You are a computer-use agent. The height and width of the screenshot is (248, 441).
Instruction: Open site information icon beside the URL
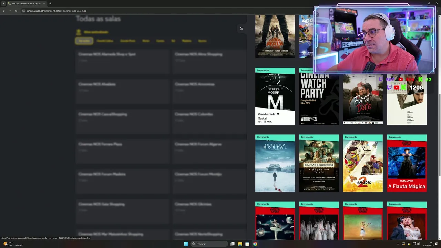click(24, 11)
